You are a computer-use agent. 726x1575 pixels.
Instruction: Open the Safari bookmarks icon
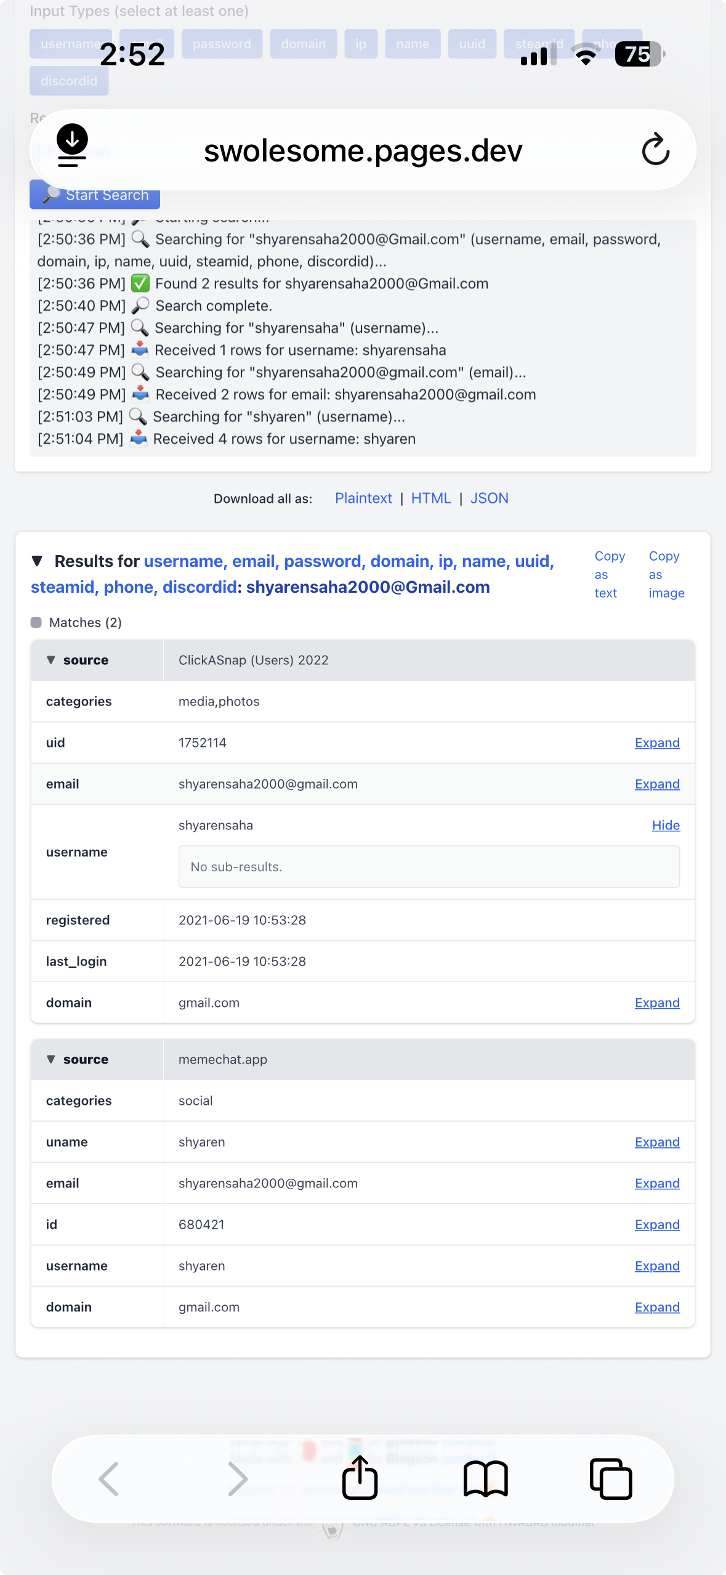pyautogui.click(x=485, y=1478)
